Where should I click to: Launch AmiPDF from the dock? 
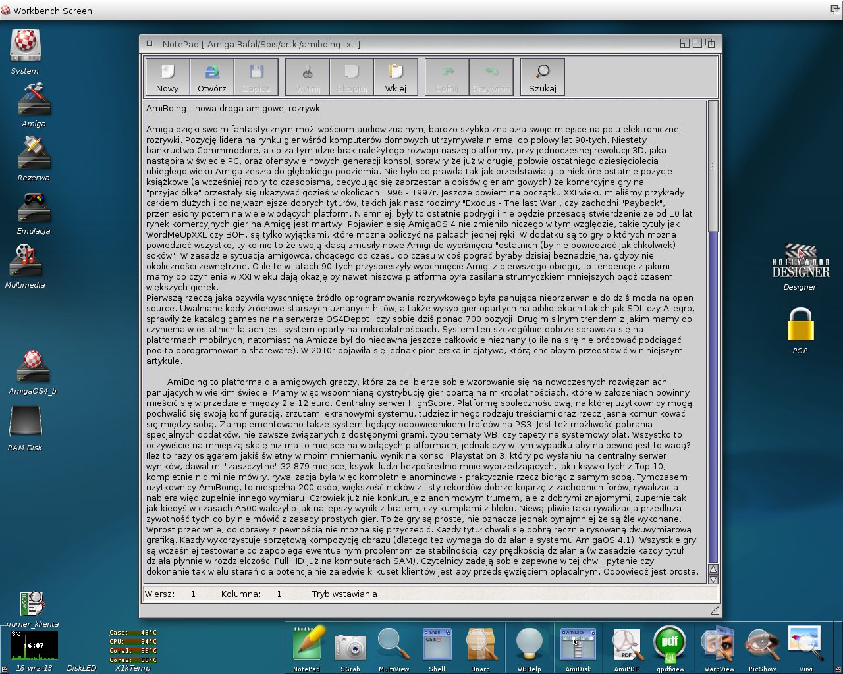626,649
